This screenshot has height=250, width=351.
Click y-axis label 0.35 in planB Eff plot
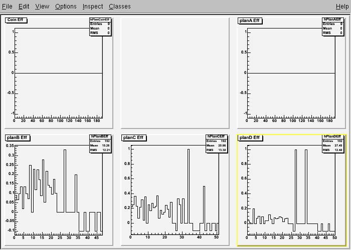pos(10,146)
